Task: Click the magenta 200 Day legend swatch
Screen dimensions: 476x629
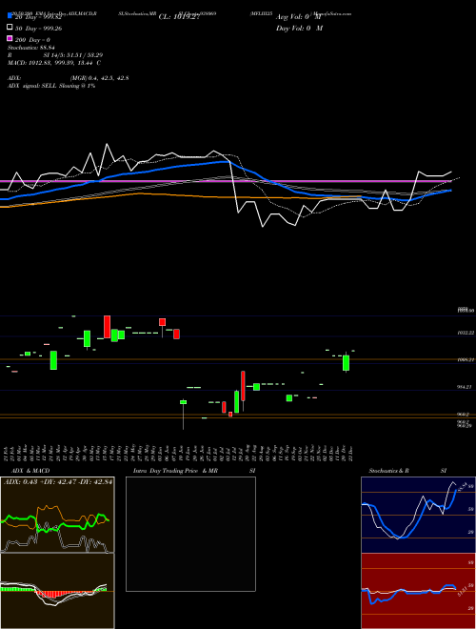Action: [10, 38]
